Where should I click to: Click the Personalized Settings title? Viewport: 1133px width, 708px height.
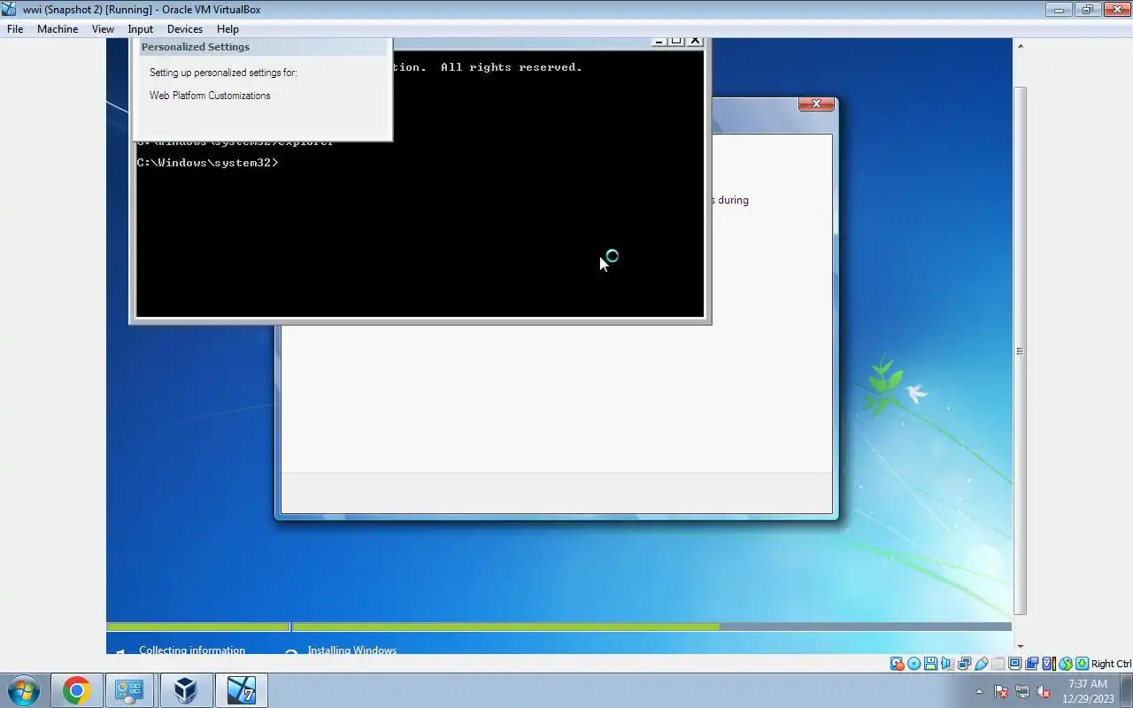click(196, 47)
